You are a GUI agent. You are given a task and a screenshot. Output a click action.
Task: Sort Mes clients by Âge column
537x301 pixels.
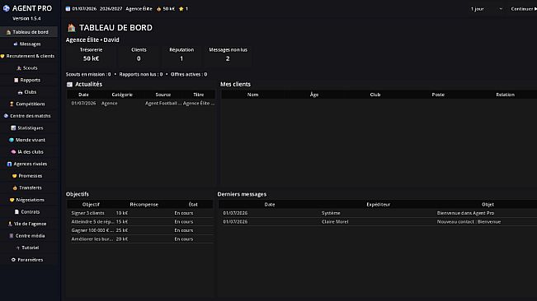tap(314, 95)
